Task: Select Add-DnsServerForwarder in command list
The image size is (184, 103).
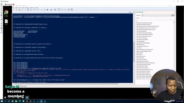Action: [142, 66]
